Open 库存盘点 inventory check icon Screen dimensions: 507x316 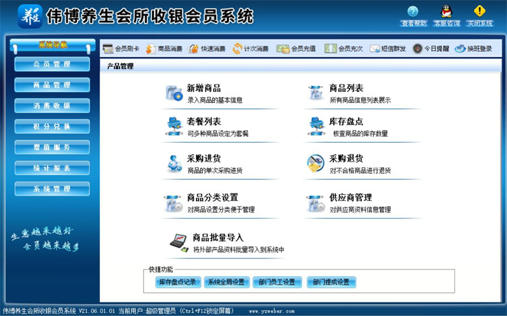pyautogui.click(x=316, y=126)
